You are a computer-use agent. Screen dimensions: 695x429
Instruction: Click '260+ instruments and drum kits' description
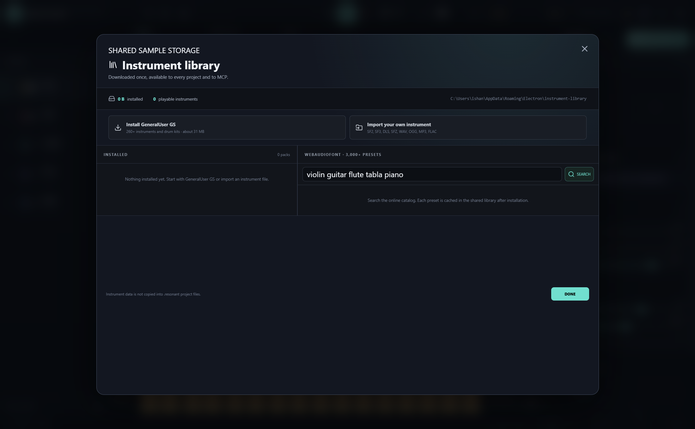point(165,132)
